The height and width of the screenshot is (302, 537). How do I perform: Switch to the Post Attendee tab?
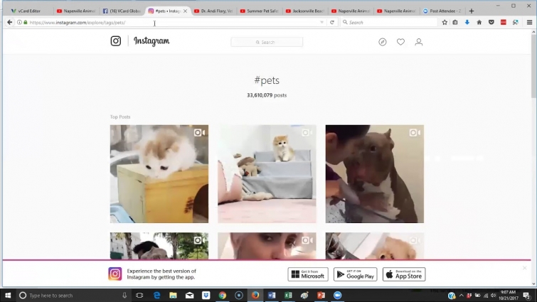tap(442, 11)
